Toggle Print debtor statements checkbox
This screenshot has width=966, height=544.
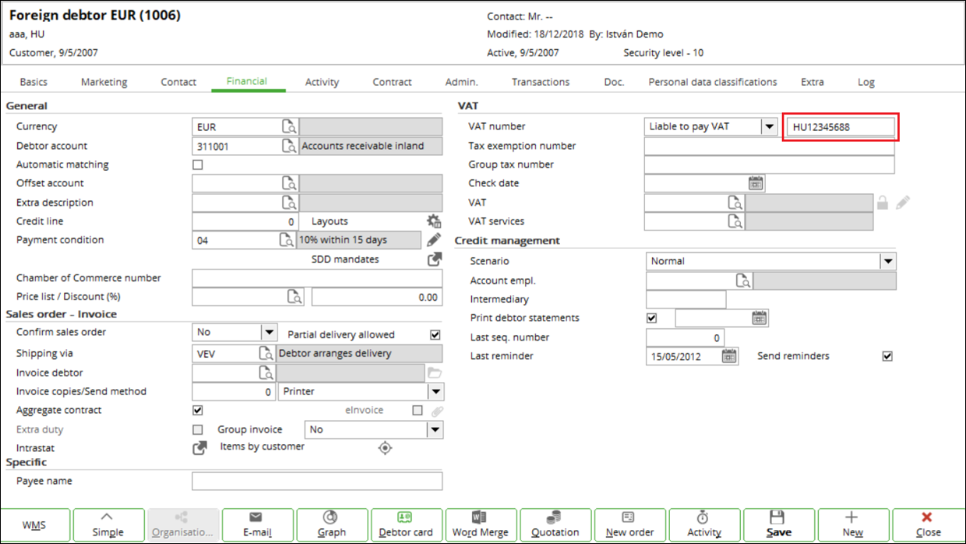point(652,318)
